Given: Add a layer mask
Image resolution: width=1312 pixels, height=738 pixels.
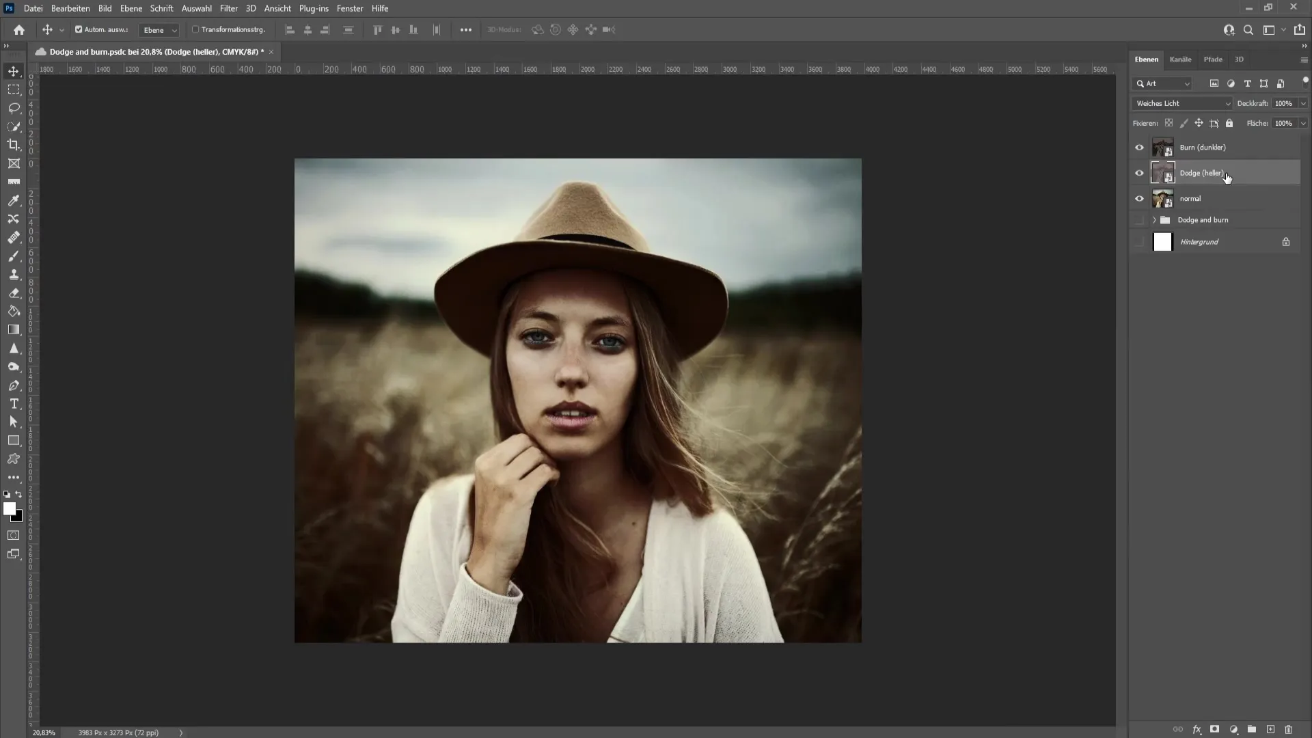Looking at the screenshot, I should [1214, 729].
